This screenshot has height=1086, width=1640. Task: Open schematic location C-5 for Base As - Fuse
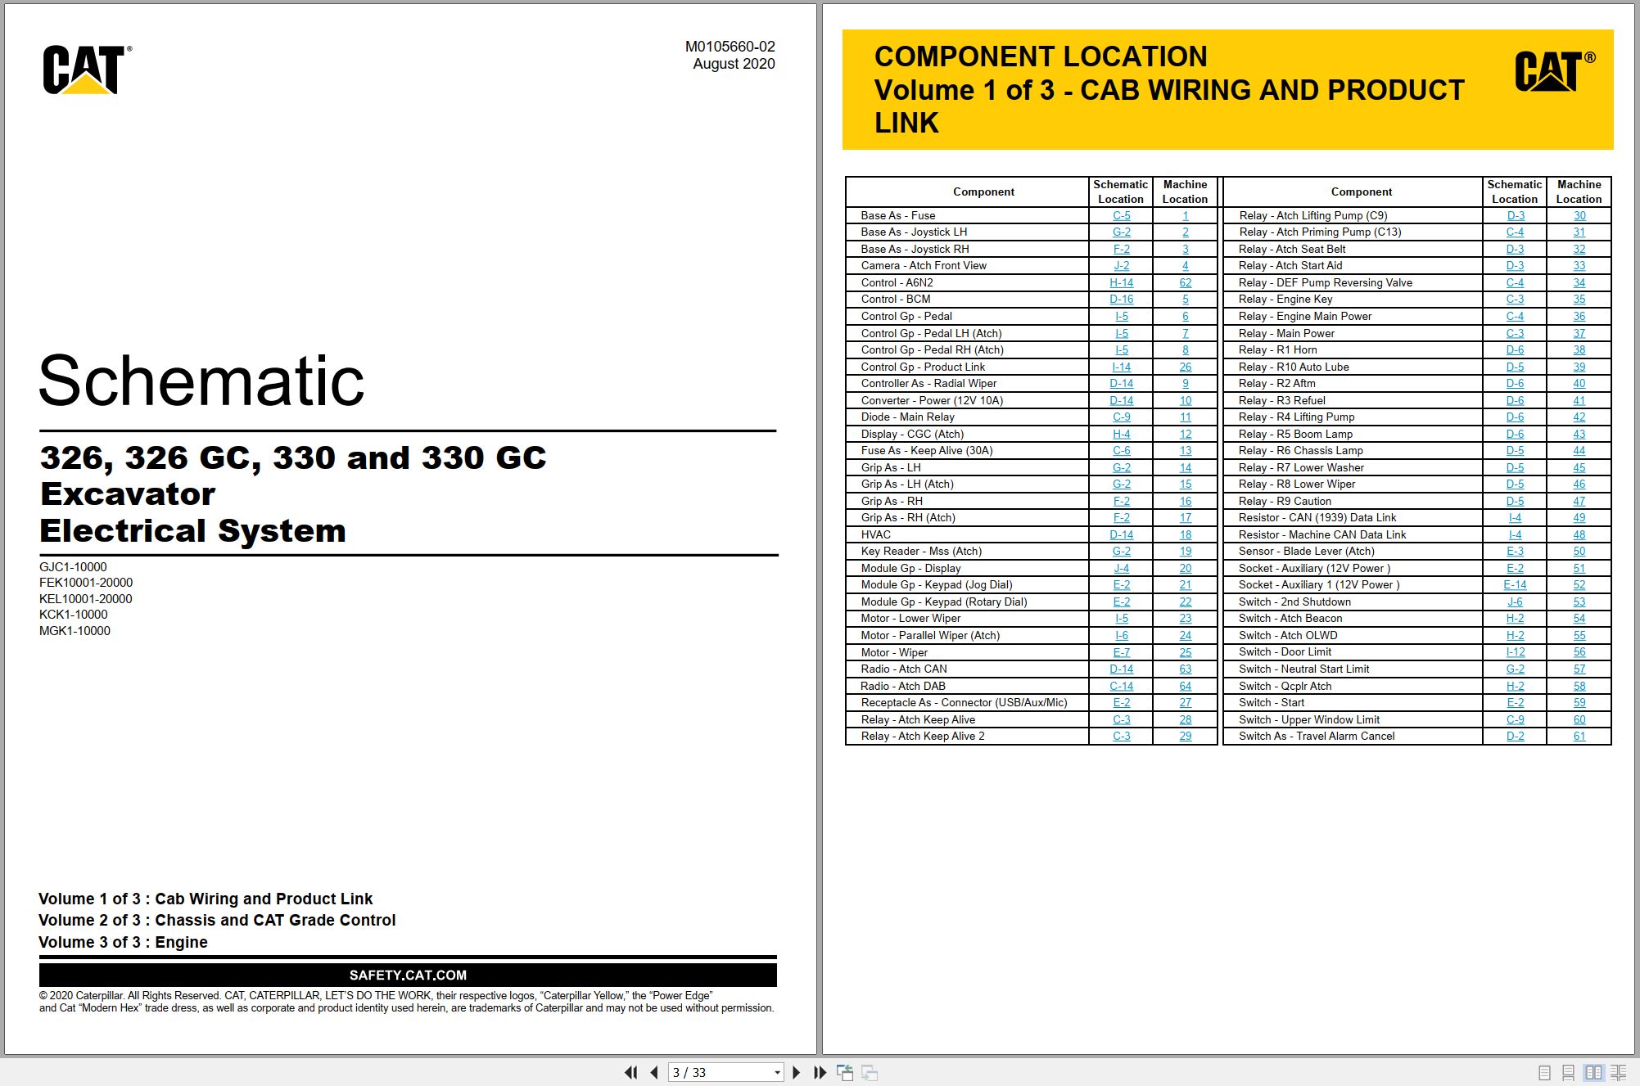click(1121, 215)
